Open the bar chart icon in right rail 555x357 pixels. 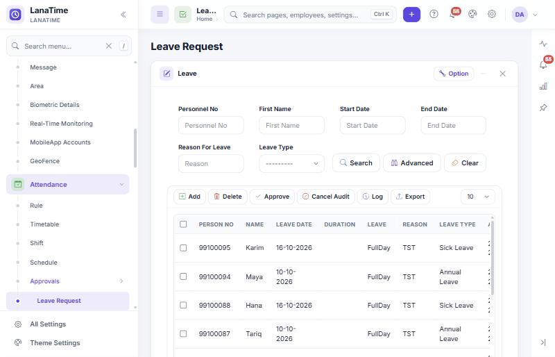tap(543, 86)
